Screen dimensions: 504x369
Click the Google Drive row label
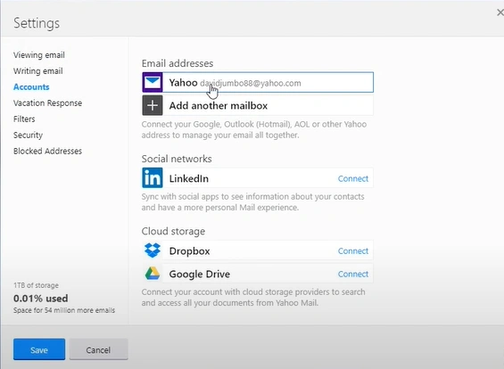coord(200,274)
